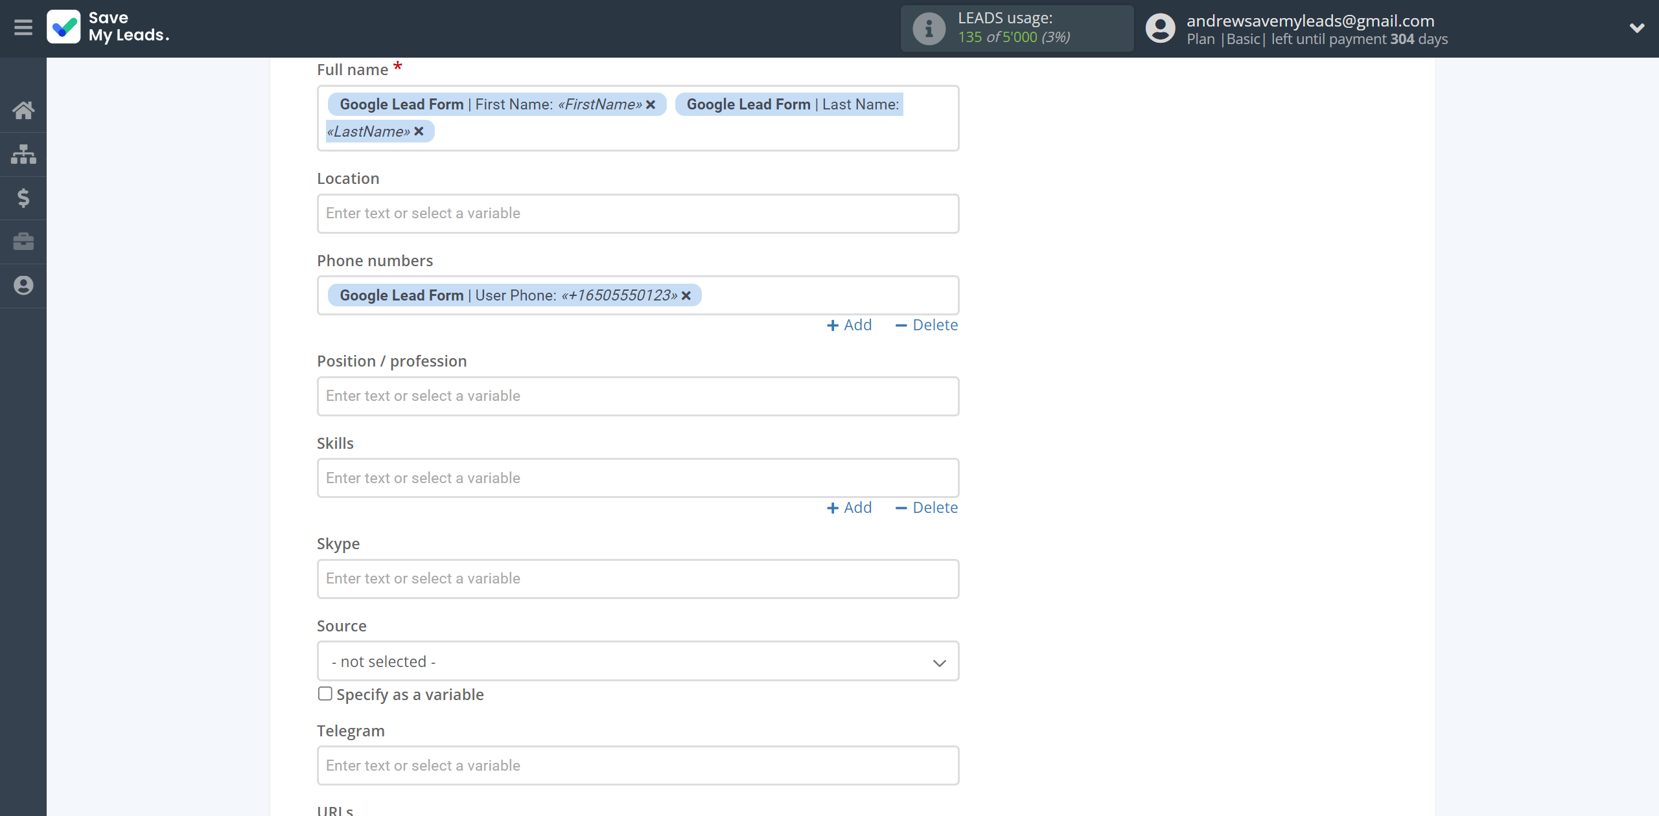Click the LEADS usage info icon

[929, 28]
